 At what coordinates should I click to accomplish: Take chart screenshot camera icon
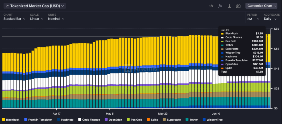point(238,6)
